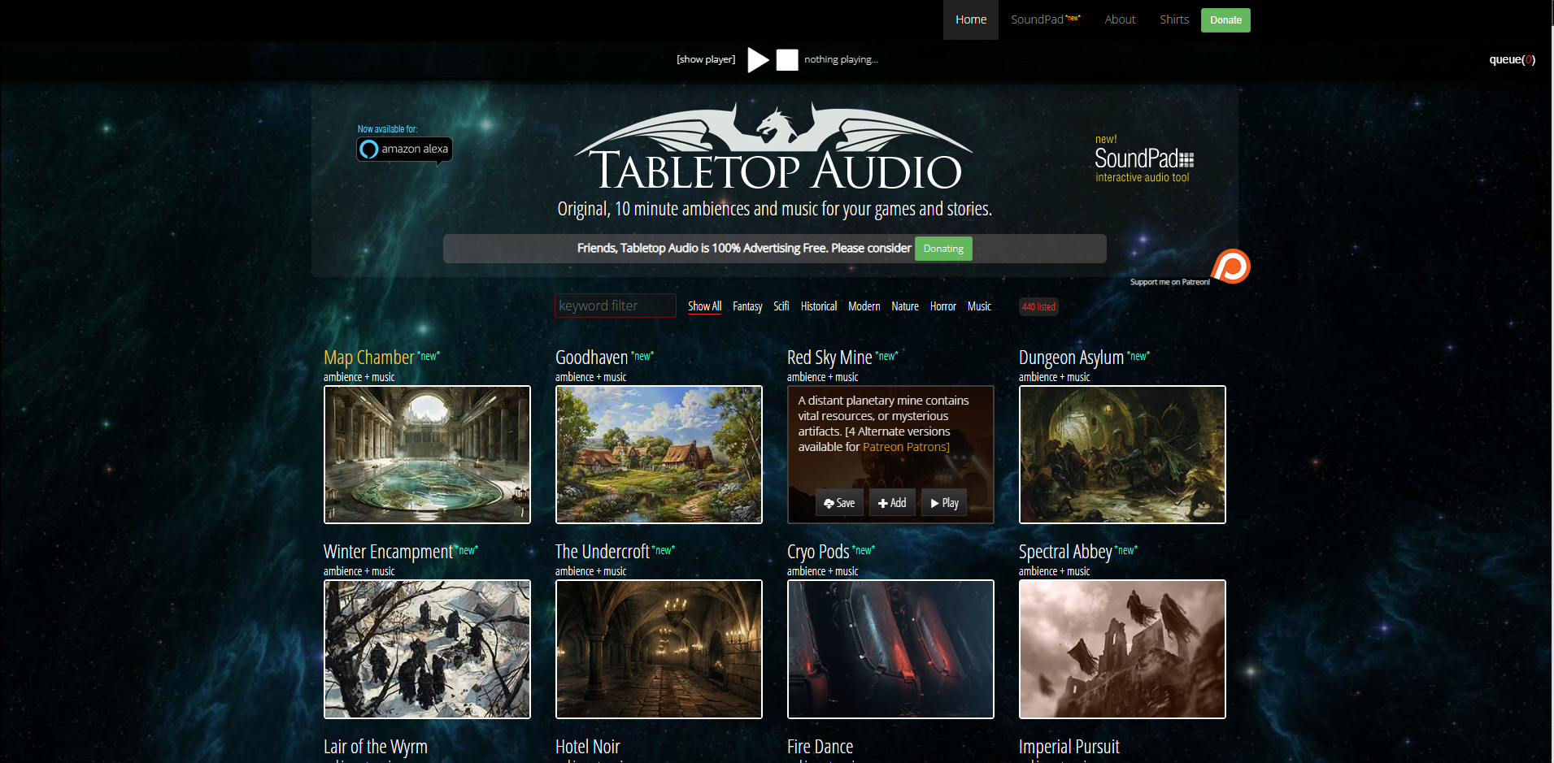Open the SoundPad navigation tab
Image resolution: width=1554 pixels, height=763 pixels.
(1046, 20)
